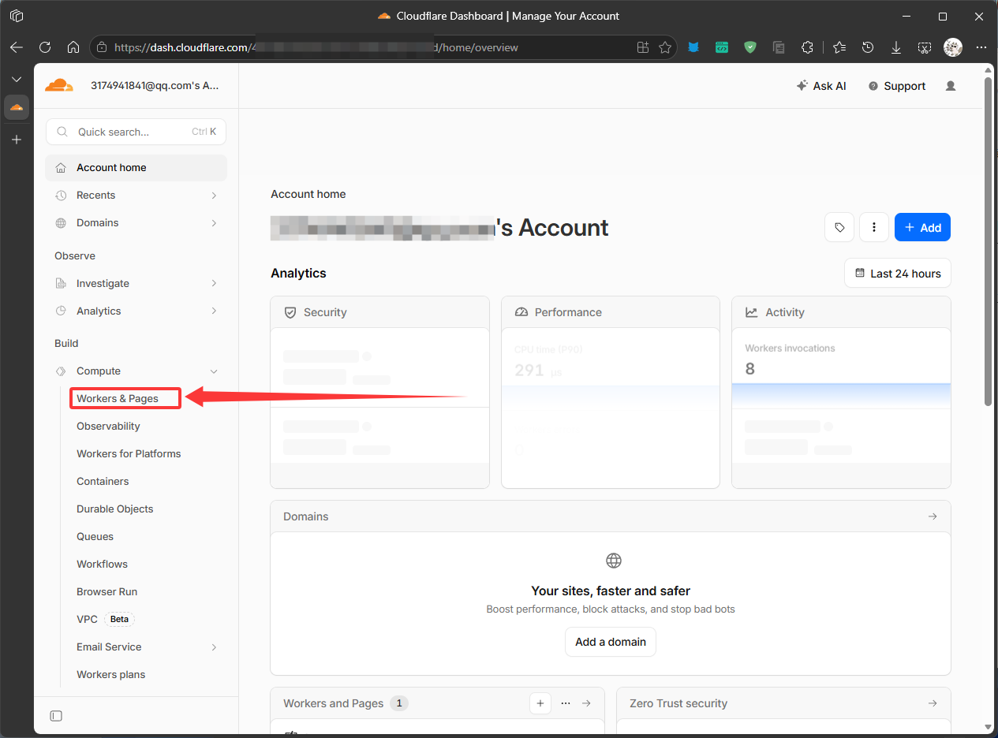
Task: Go to Account home
Action: [136, 168]
